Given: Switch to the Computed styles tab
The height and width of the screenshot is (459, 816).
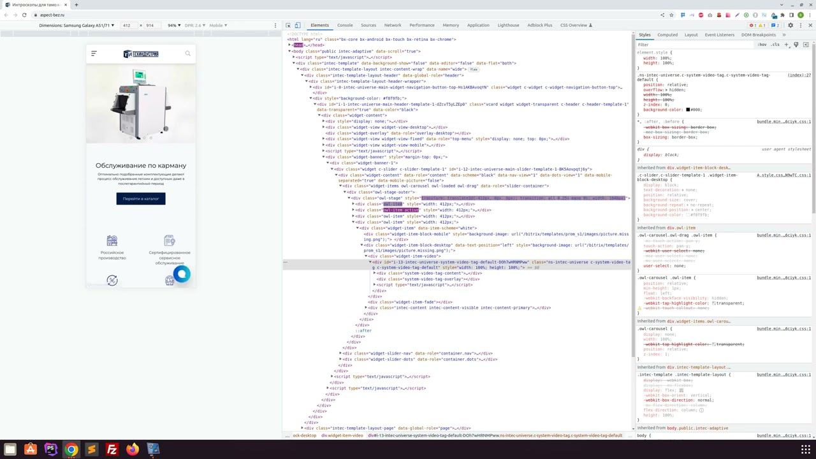Looking at the screenshot, I should (667, 35).
